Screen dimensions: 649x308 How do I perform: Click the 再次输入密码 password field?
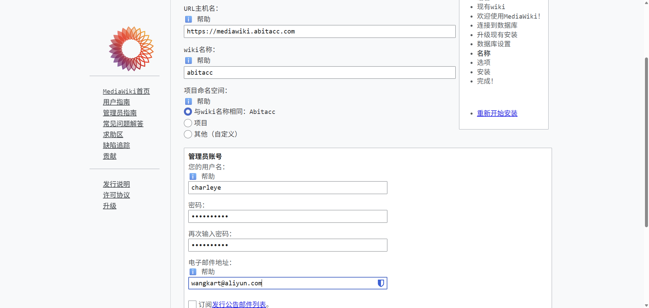287,245
